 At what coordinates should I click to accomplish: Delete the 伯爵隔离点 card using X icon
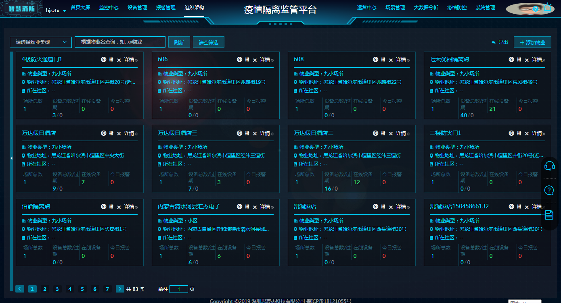click(x=119, y=207)
